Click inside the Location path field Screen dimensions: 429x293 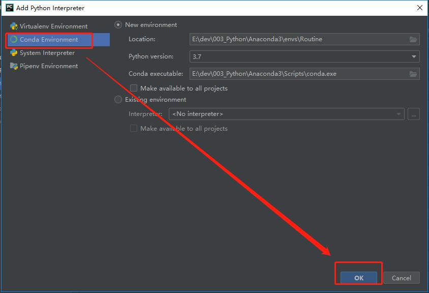coord(297,39)
